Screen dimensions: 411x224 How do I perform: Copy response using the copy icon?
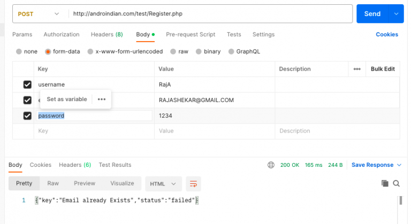click(384, 183)
